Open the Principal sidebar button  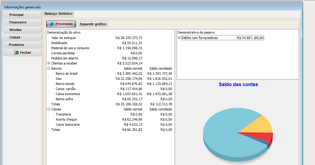(22, 15)
